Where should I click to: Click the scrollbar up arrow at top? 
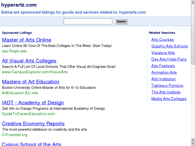pos(193,2)
